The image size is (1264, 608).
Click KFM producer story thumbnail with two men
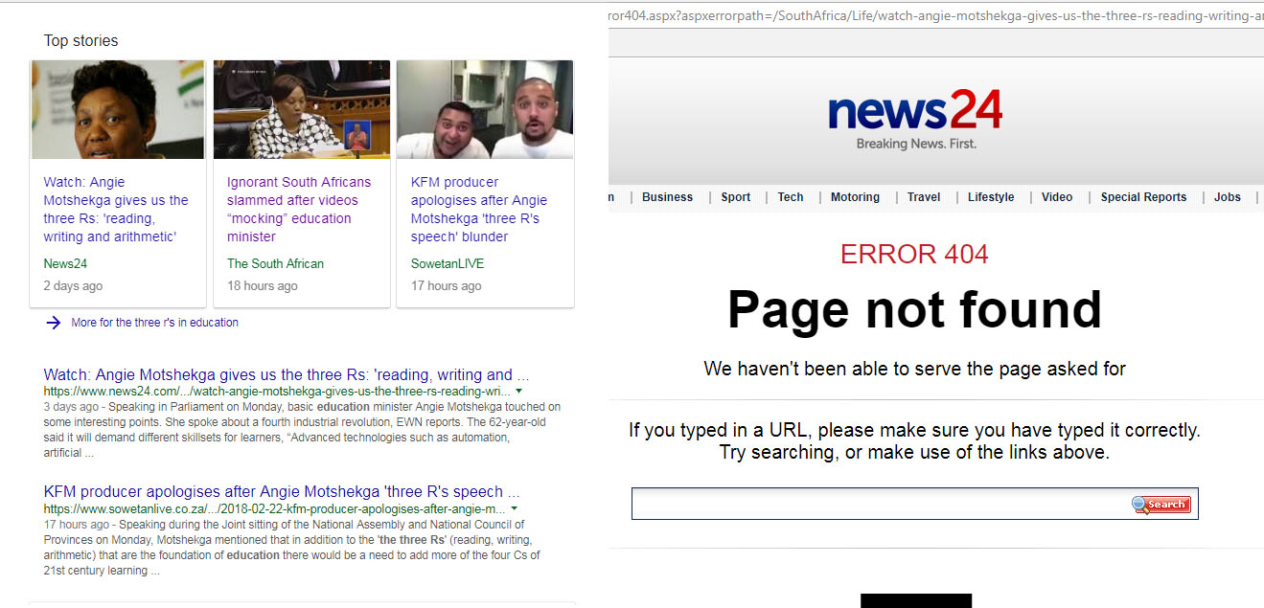click(x=484, y=109)
